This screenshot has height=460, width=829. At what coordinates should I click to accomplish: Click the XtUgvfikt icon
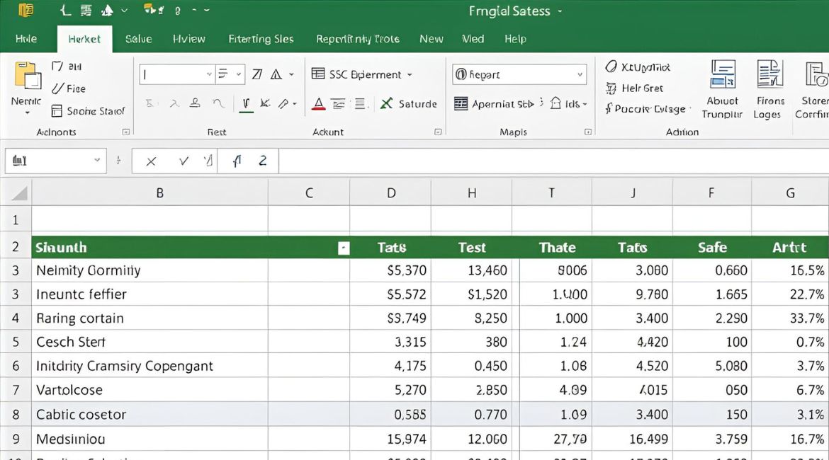pos(611,67)
